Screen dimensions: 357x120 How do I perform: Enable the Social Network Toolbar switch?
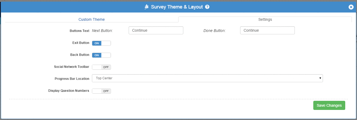coord(101,67)
